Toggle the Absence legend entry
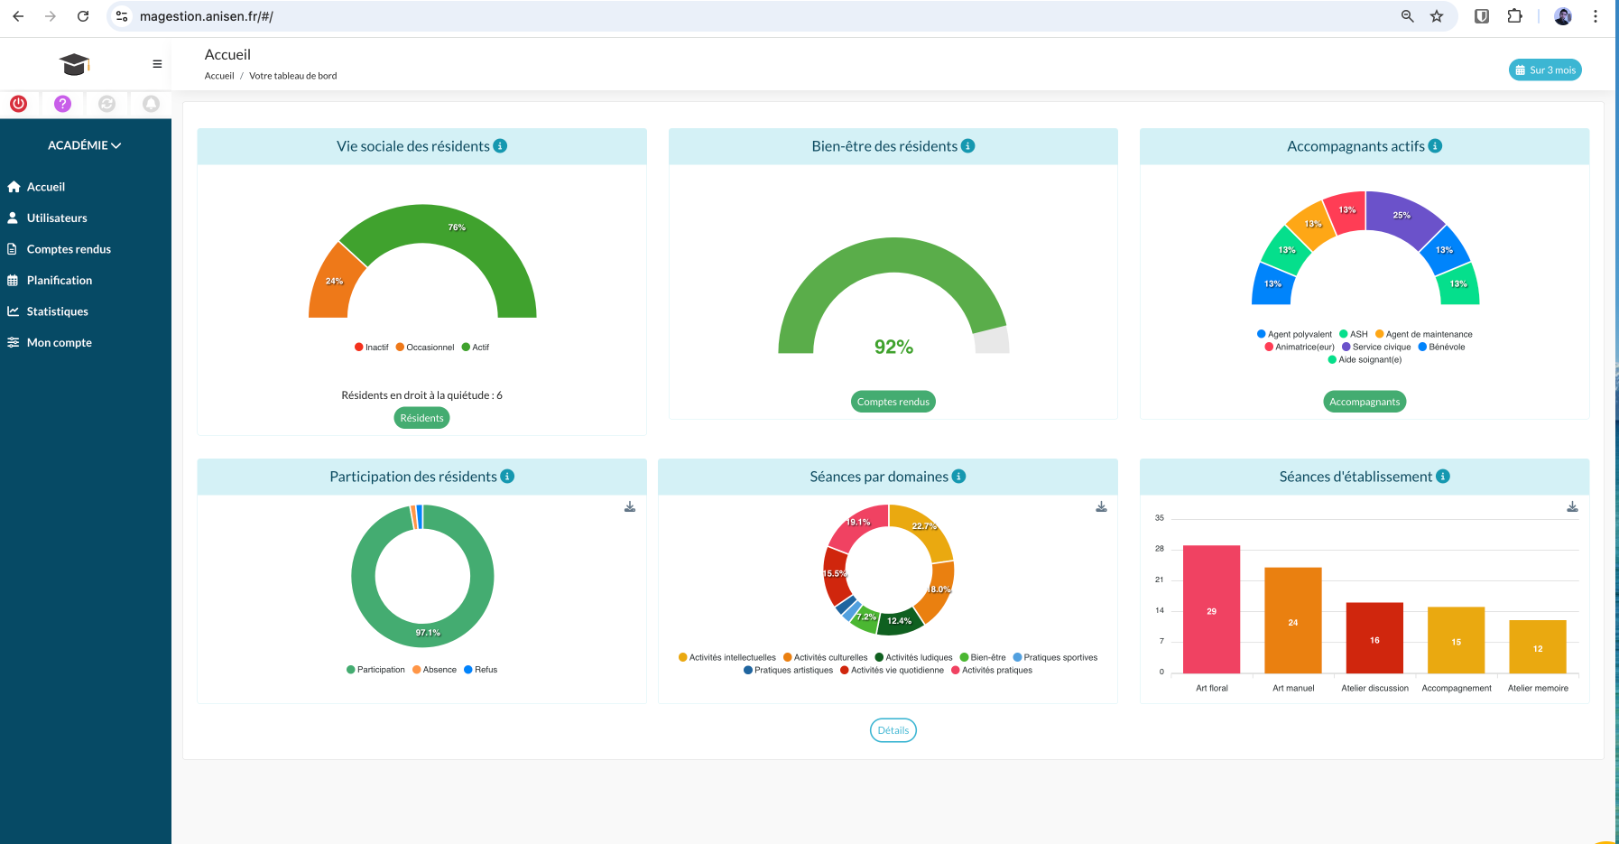Screen dimensions: 1619x844 (434, 670)
